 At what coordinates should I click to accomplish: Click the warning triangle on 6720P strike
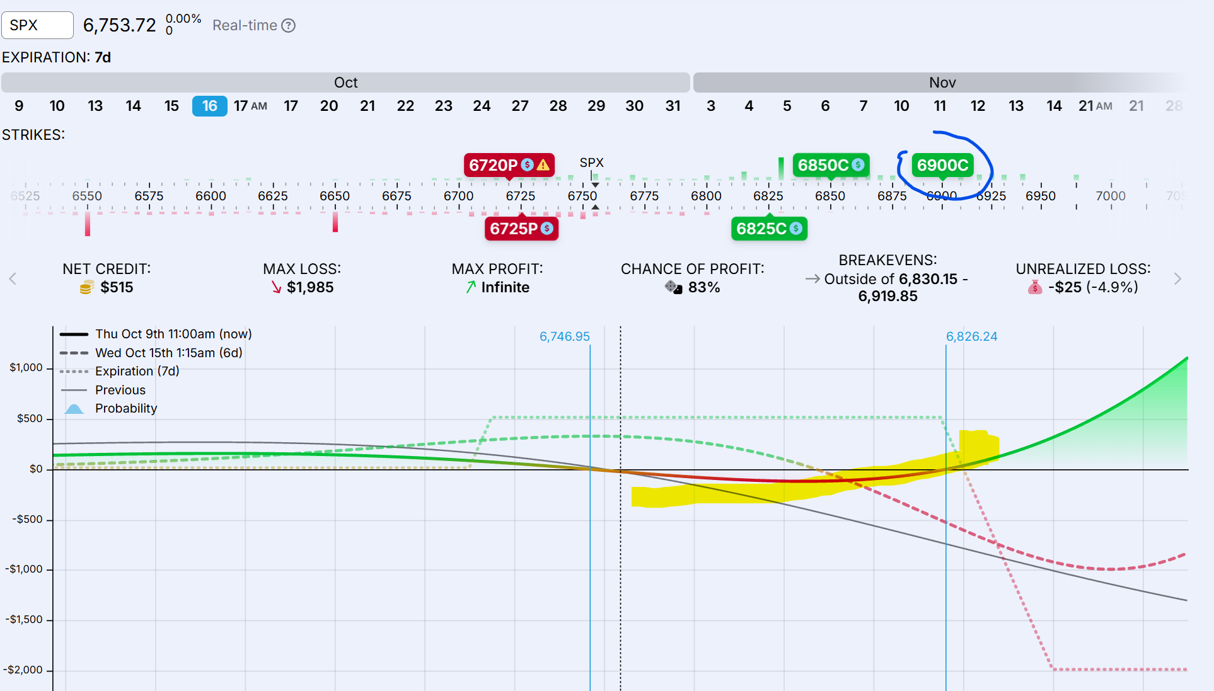pos(543,165)
